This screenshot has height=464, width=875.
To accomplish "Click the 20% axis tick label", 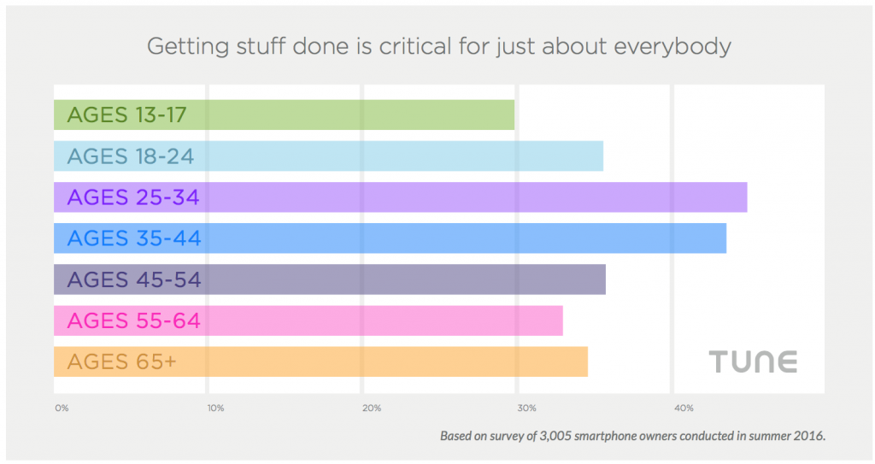I will (372, 408).
